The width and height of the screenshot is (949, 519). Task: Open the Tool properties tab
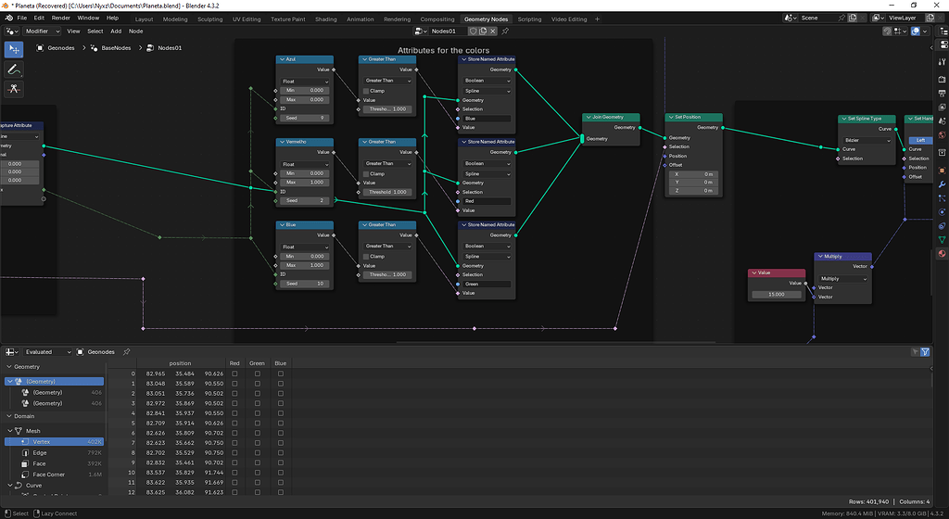942,61
